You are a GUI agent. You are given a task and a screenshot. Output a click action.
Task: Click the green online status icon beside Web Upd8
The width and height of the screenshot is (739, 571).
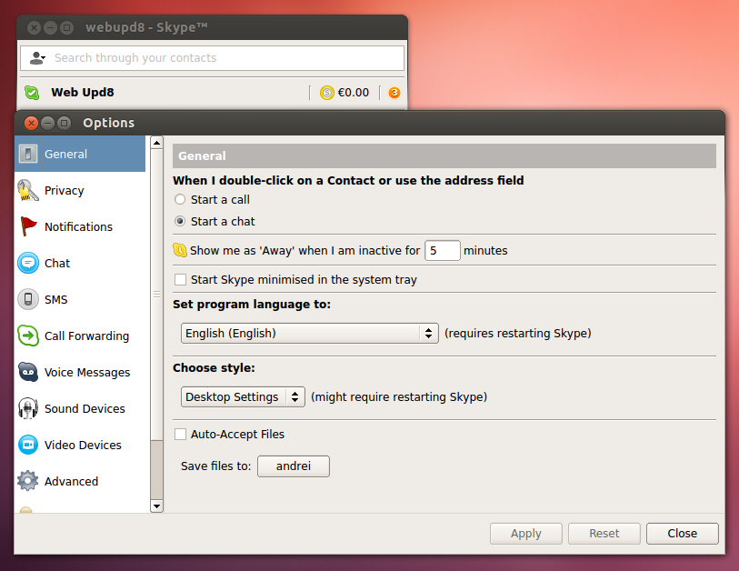[x=32, y=93]
